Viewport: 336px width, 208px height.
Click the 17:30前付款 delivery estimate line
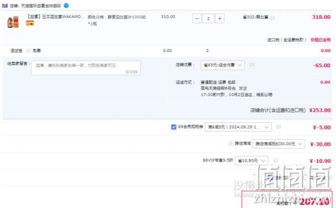click(x=236, y=95)
